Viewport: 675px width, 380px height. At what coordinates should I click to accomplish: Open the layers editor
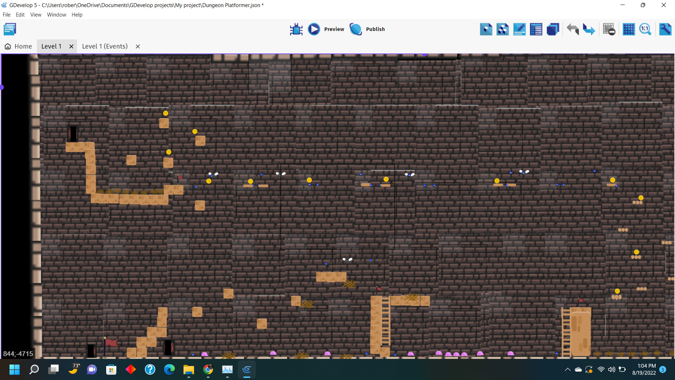point(553,29)
